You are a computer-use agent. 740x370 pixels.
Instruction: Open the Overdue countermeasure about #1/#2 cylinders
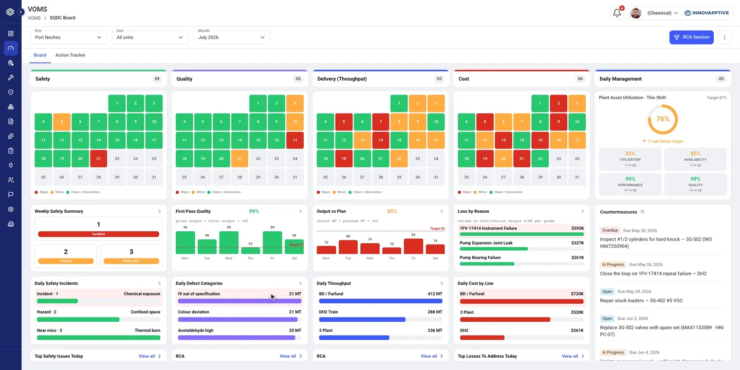[663, 238]
